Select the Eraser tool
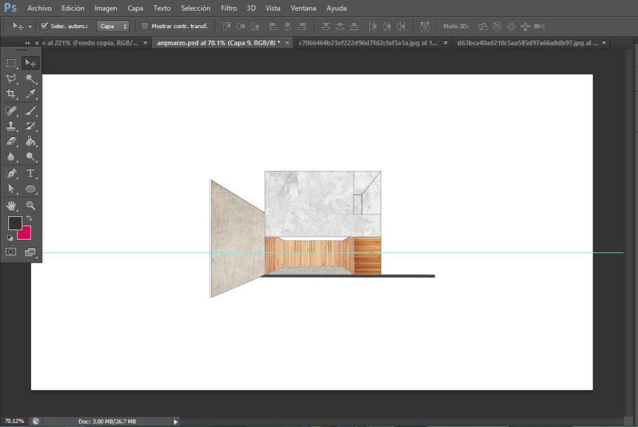Screen dimensions: 638x427 point(11,141)
